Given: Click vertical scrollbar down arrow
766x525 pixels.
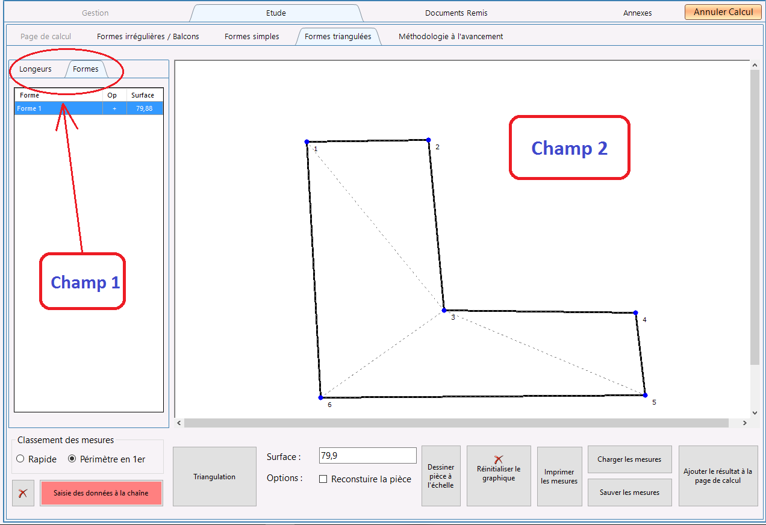Looking at the screenshot, I should (x=755, y=413).
